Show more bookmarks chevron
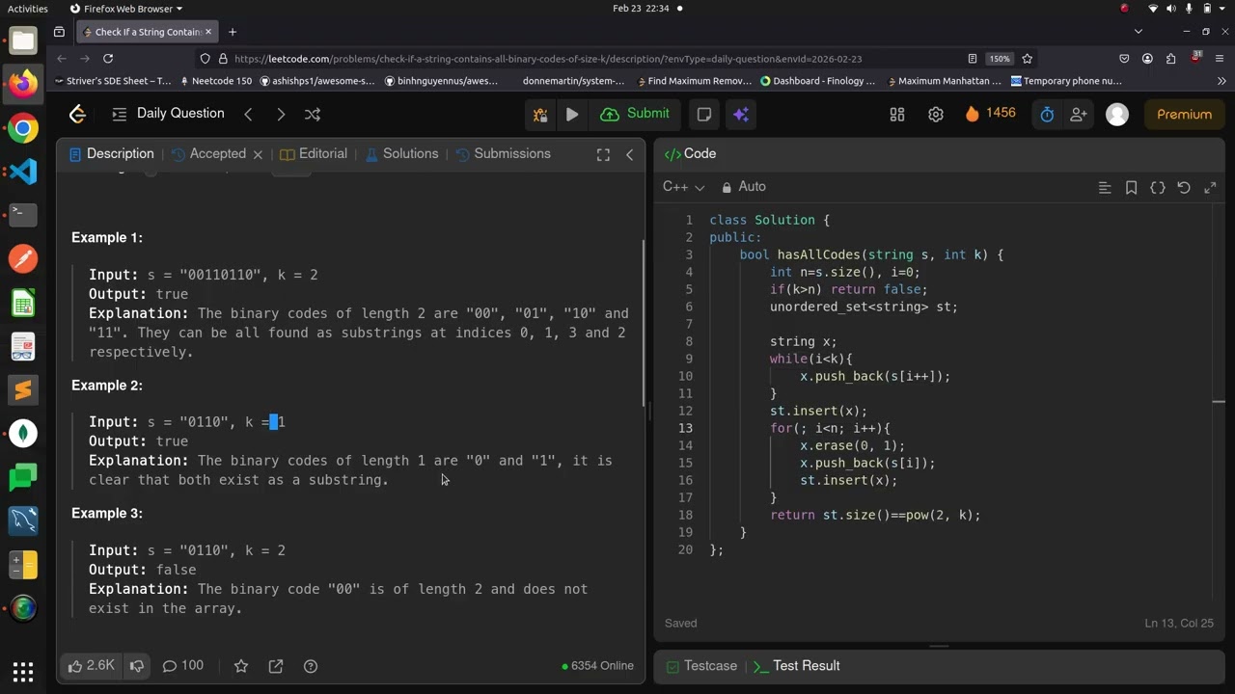This screenshot has height=694, width=1235. click(1222, 81)
